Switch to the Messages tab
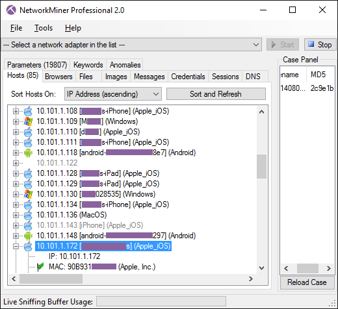 [x=149, y=77]
